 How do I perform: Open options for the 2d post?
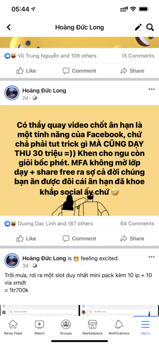pyautogui.click(x=152, y=89)
